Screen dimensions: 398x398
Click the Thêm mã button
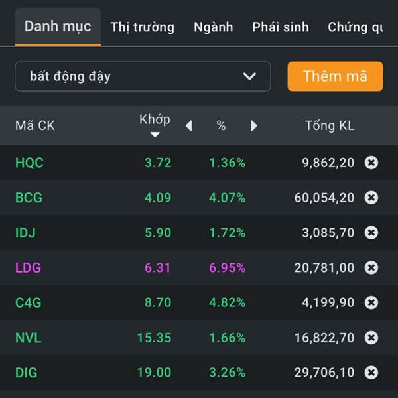click(335, 76)
